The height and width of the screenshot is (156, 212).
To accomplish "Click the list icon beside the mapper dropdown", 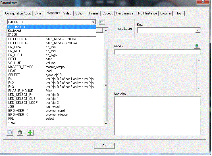I will click(102, 22).
